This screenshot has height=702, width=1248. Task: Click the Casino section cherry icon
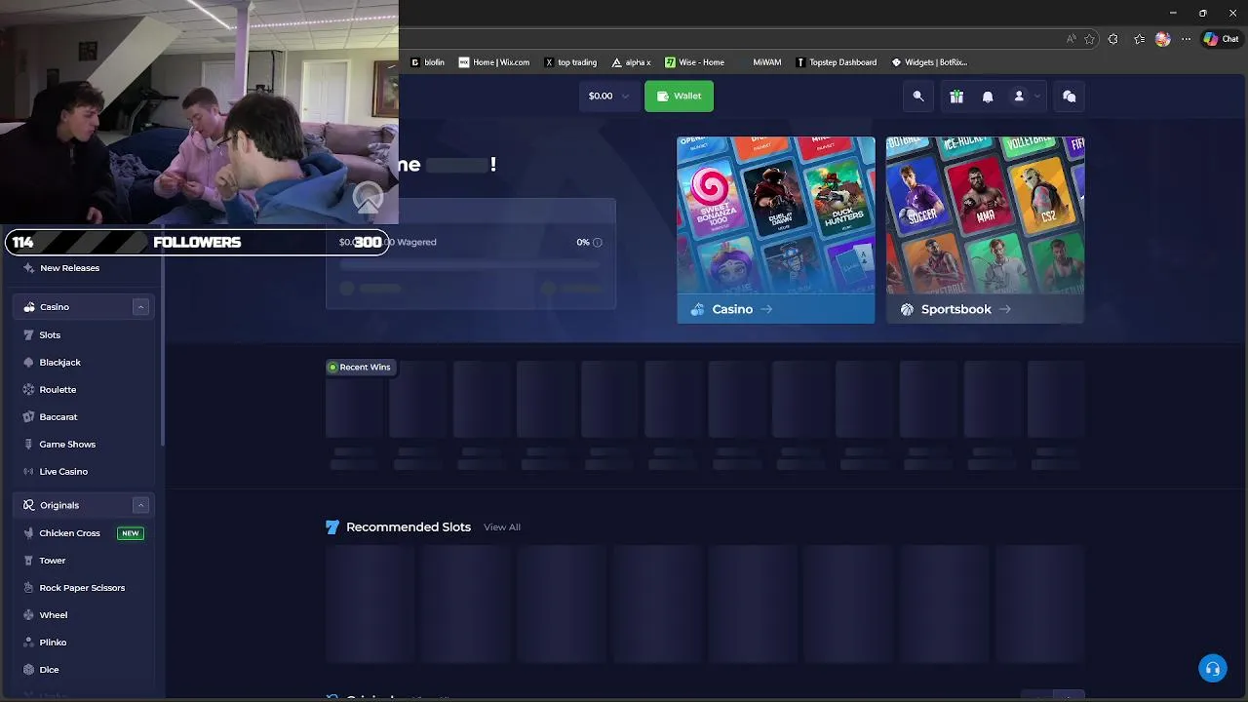click(28, 307)
